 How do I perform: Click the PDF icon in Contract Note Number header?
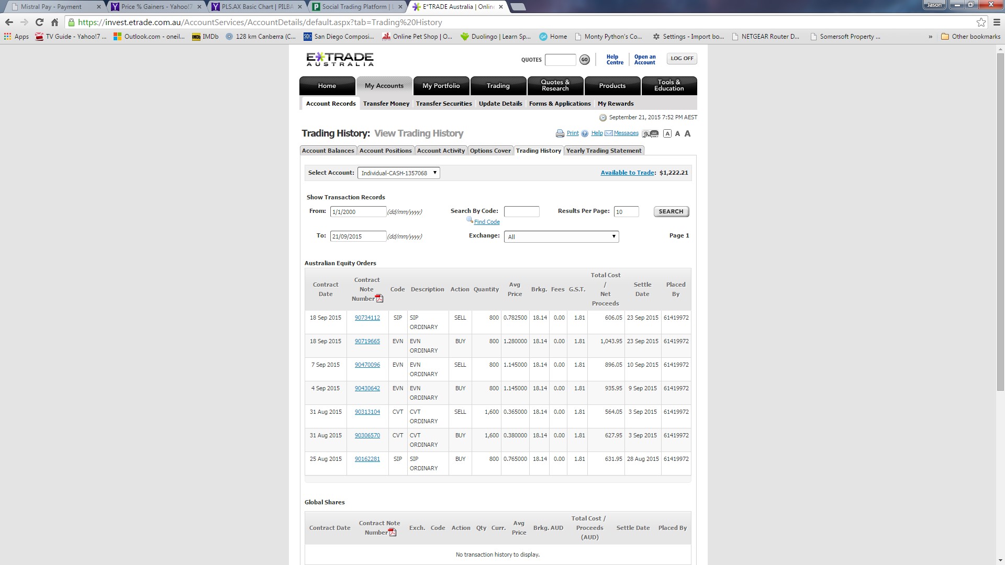tap(379, 299)
